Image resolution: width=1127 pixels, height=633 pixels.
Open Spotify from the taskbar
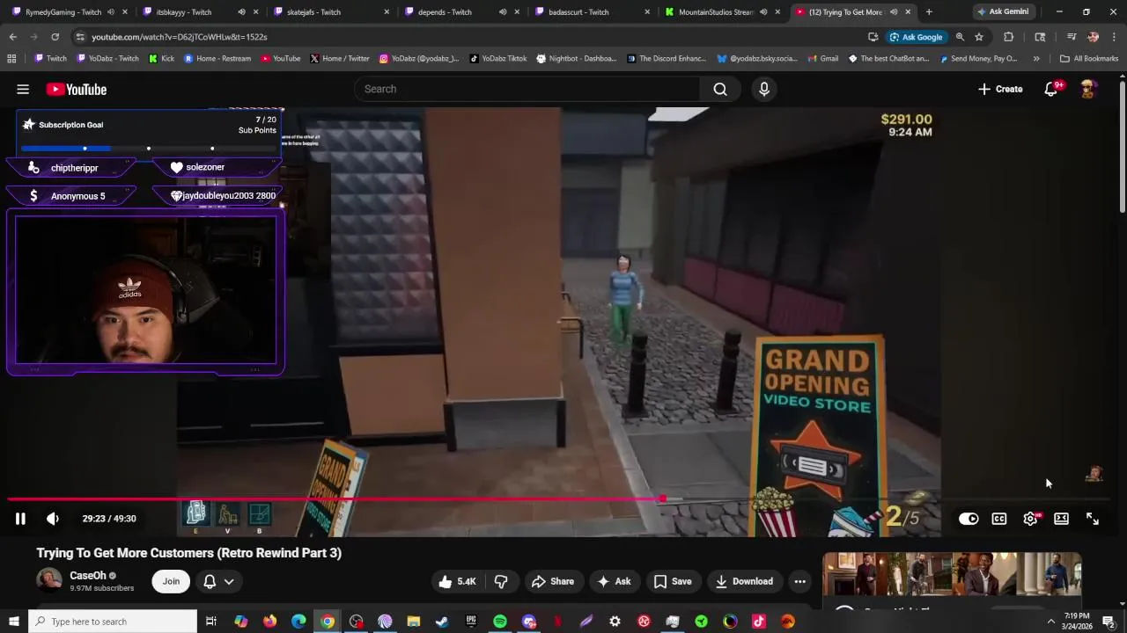500,622
